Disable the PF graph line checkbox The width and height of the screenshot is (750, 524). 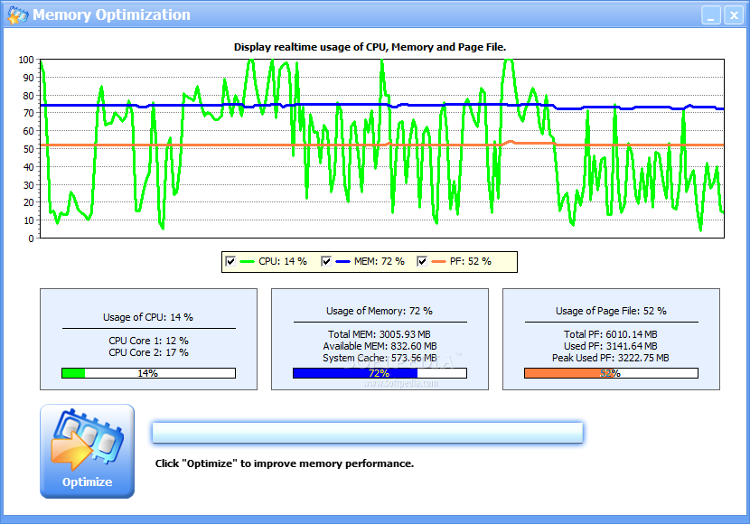(421, 261)
